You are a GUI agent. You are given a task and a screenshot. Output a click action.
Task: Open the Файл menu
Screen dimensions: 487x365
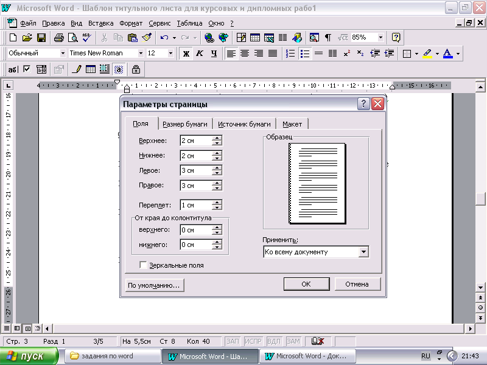28,23
